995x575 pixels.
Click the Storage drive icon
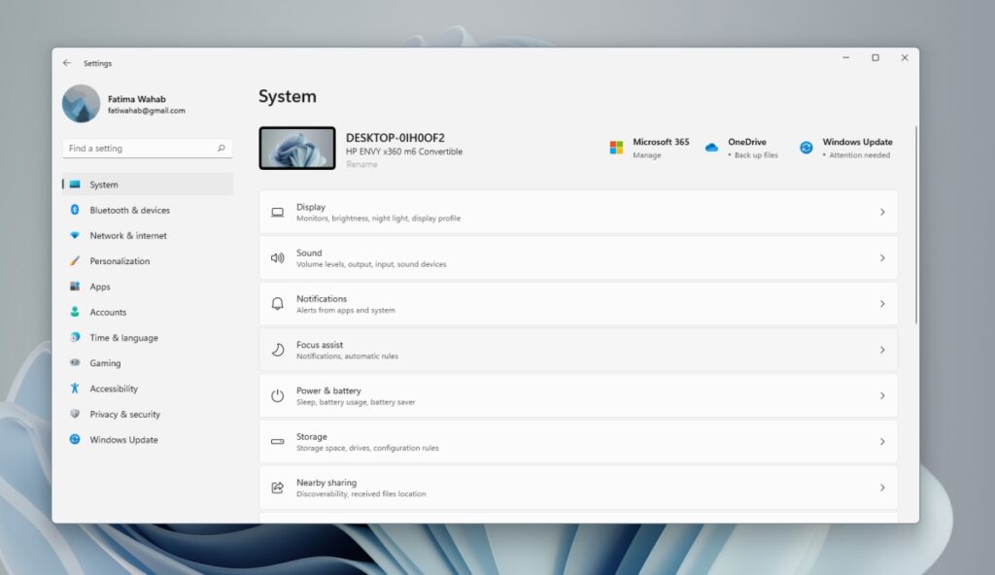tap(277, 441)
